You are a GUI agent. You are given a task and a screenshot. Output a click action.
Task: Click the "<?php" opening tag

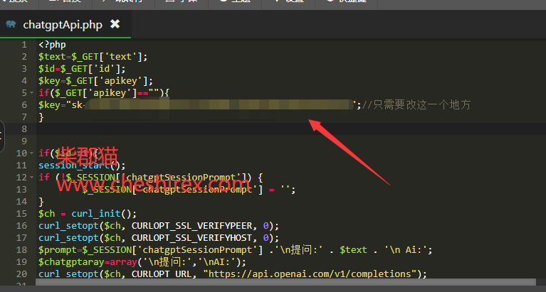pyautogui.click(x=52, y=45)
